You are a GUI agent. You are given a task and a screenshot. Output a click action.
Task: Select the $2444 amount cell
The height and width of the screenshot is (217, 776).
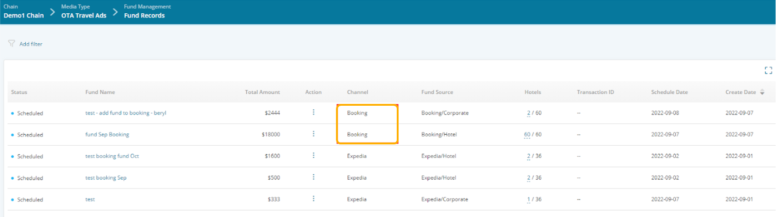272,113
